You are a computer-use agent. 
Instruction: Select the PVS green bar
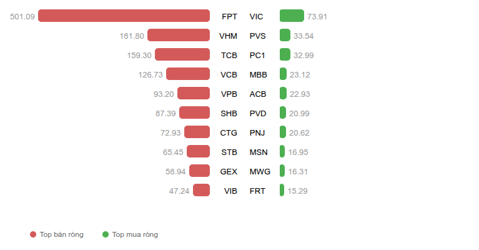click(285, 35)
